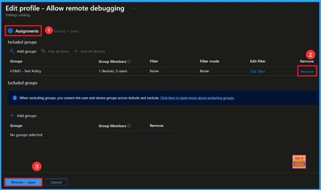Click the Add all devices option
321x190 pixels.
[x=90, y=51]
